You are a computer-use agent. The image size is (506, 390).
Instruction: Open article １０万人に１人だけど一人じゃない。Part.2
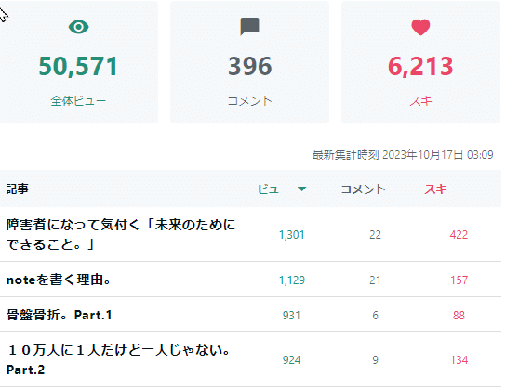[118, 359]
